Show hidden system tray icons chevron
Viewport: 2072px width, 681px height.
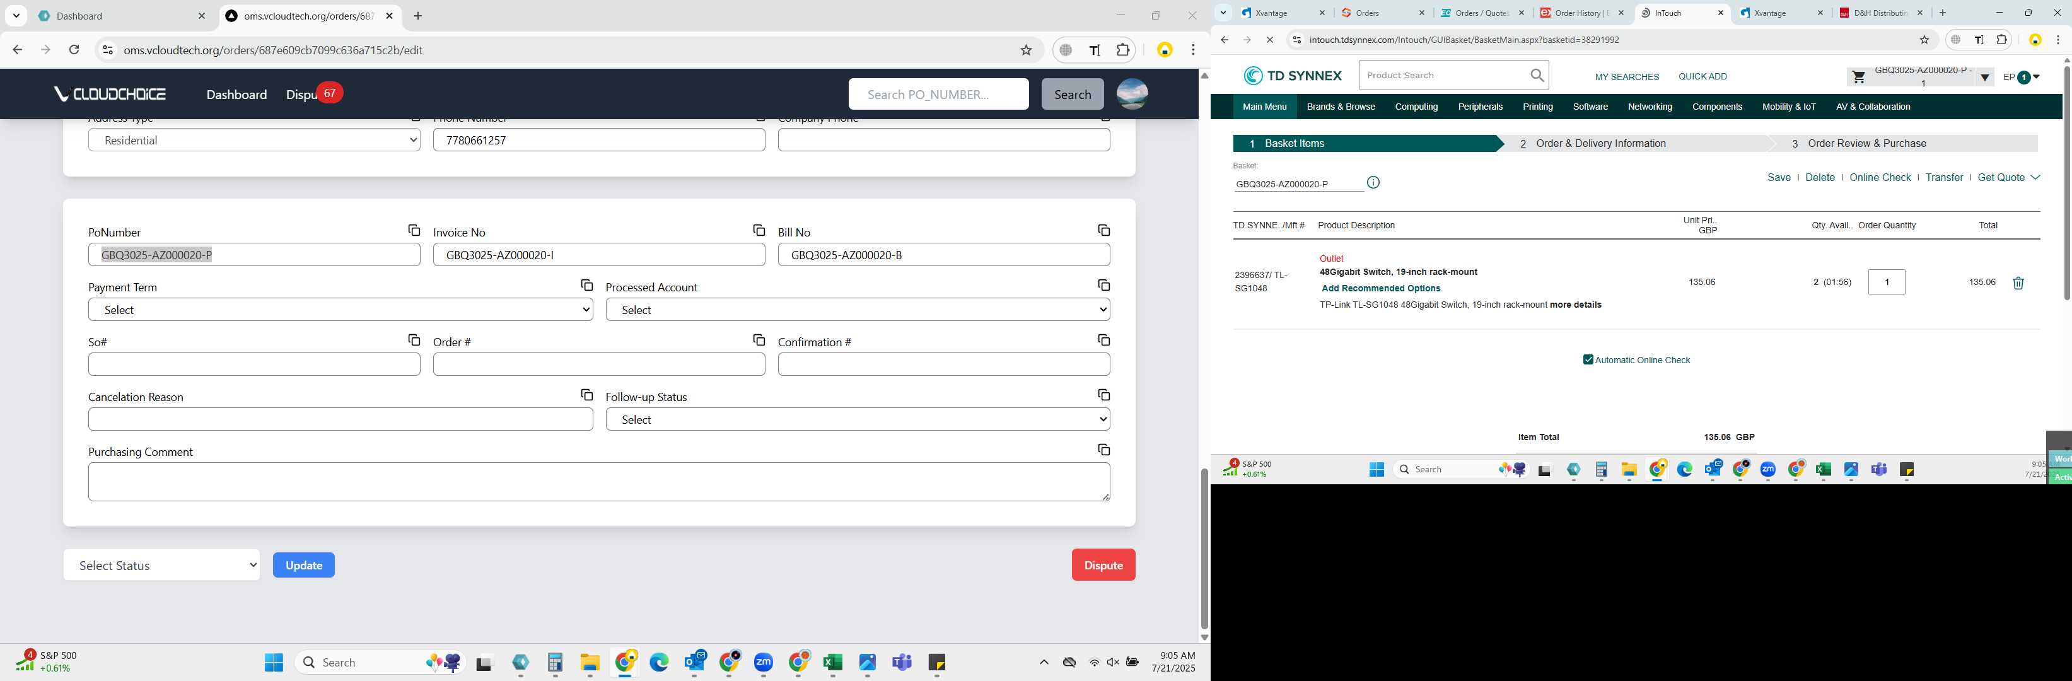tap(1043, 663)
